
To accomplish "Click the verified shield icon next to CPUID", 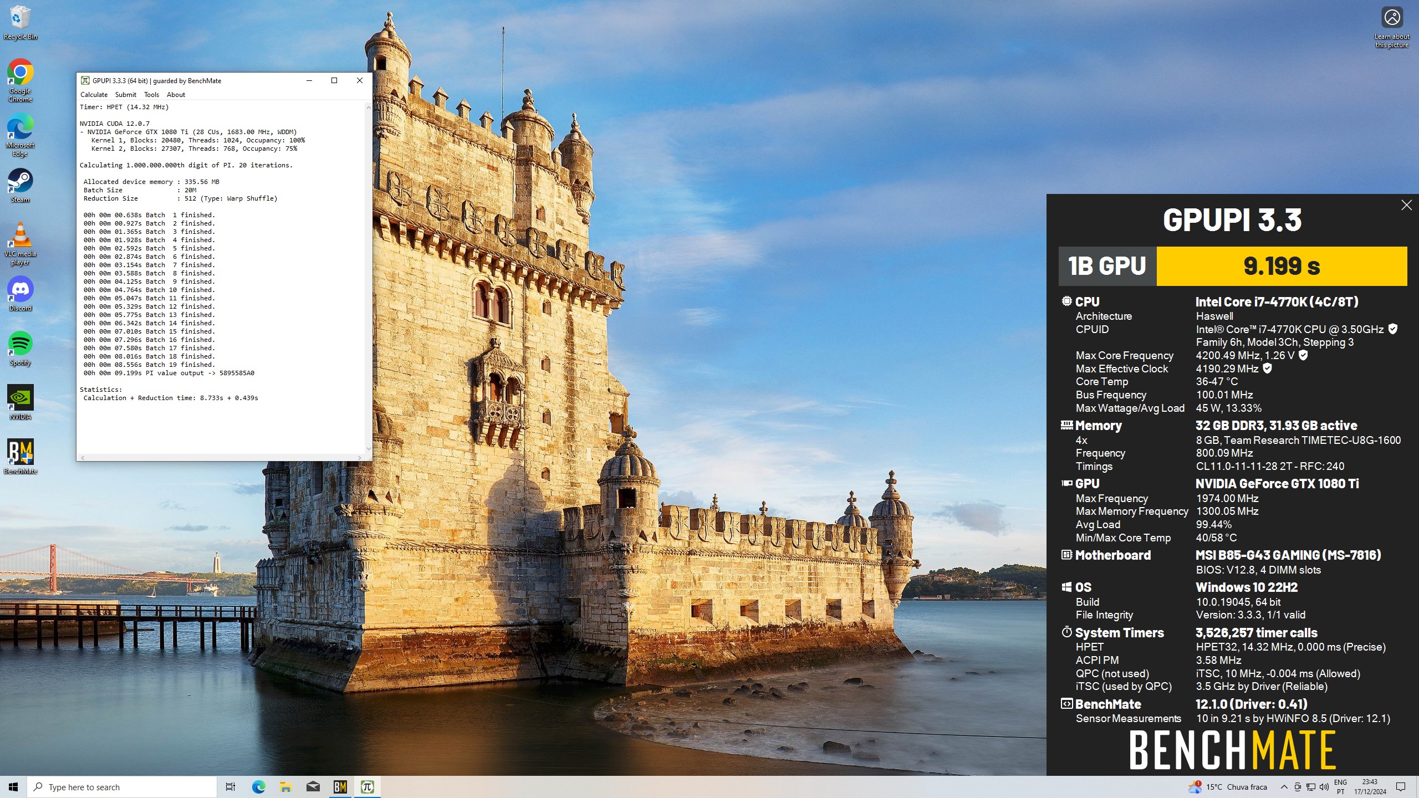I will click(1392, 329).
